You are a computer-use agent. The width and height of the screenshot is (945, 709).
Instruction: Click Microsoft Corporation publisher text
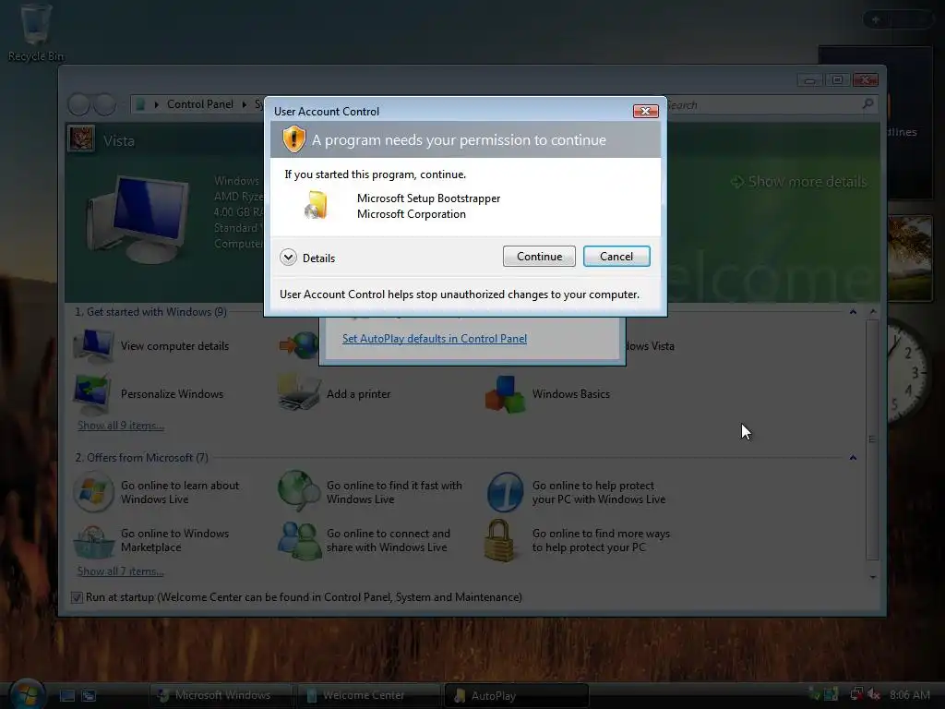coord(411,214)
